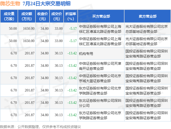171x129 pixels.
Task: Click 34.80 closing price in 东北证券 row
Action: pos(45,103)
